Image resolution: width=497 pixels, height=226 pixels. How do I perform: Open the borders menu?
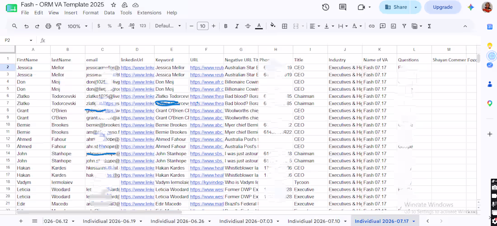[x=285, y=26]
